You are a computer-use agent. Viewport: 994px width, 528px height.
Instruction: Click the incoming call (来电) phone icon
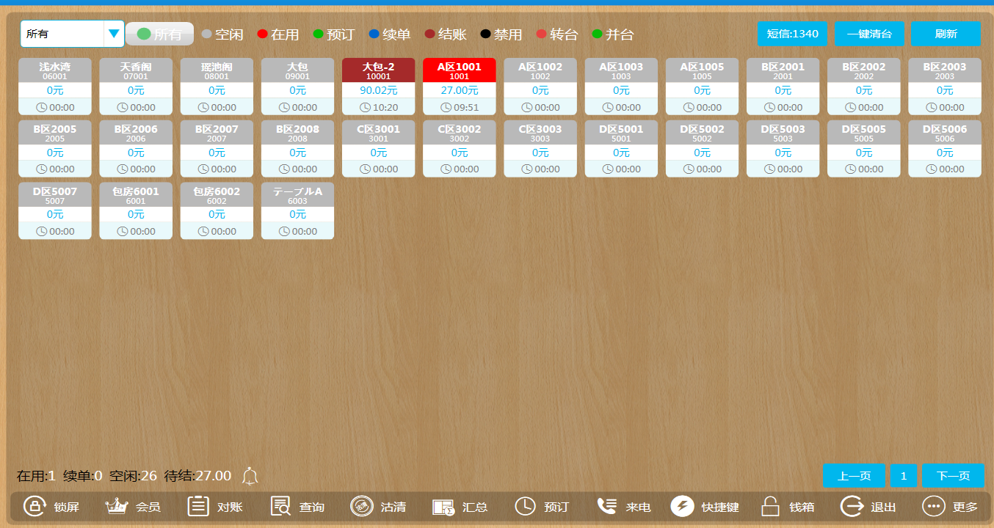tap(606, 507)
